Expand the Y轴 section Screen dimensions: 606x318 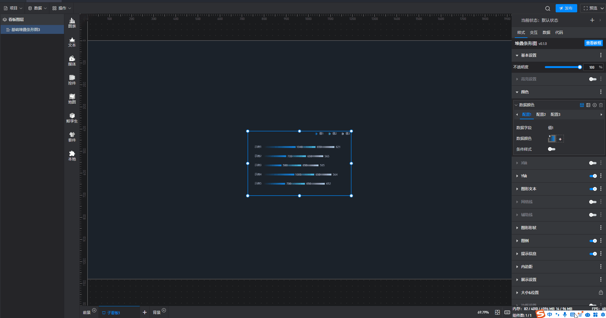click(x=517, y=176)
